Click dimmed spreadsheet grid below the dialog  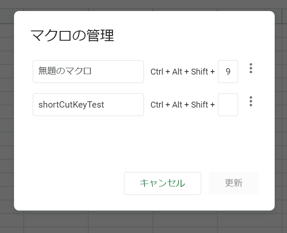point(143,222)
